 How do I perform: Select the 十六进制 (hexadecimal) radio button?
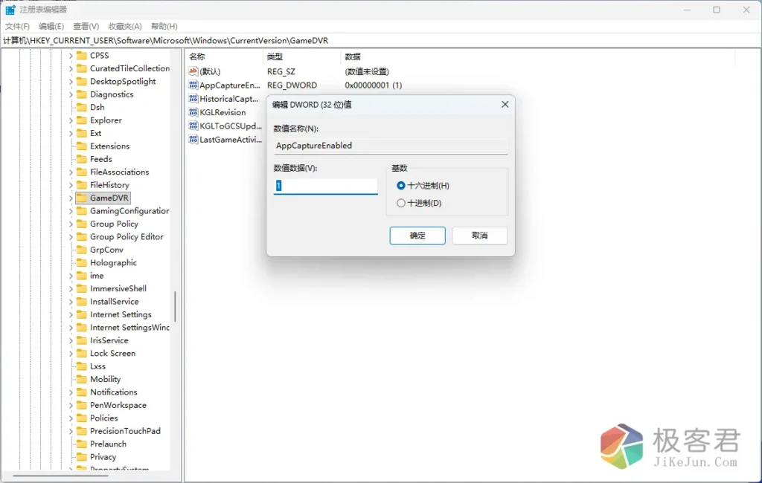(x=401, y=186)
